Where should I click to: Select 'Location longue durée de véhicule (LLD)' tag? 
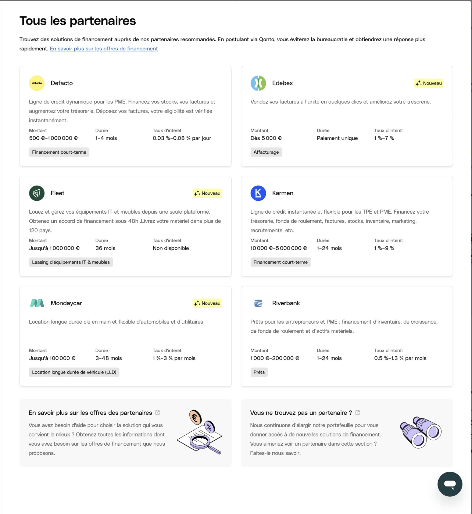coord(74,372)
